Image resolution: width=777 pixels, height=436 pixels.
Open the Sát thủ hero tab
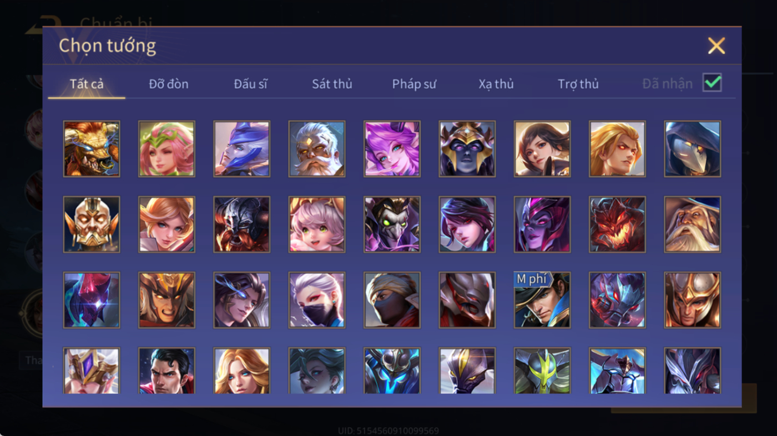332,84
